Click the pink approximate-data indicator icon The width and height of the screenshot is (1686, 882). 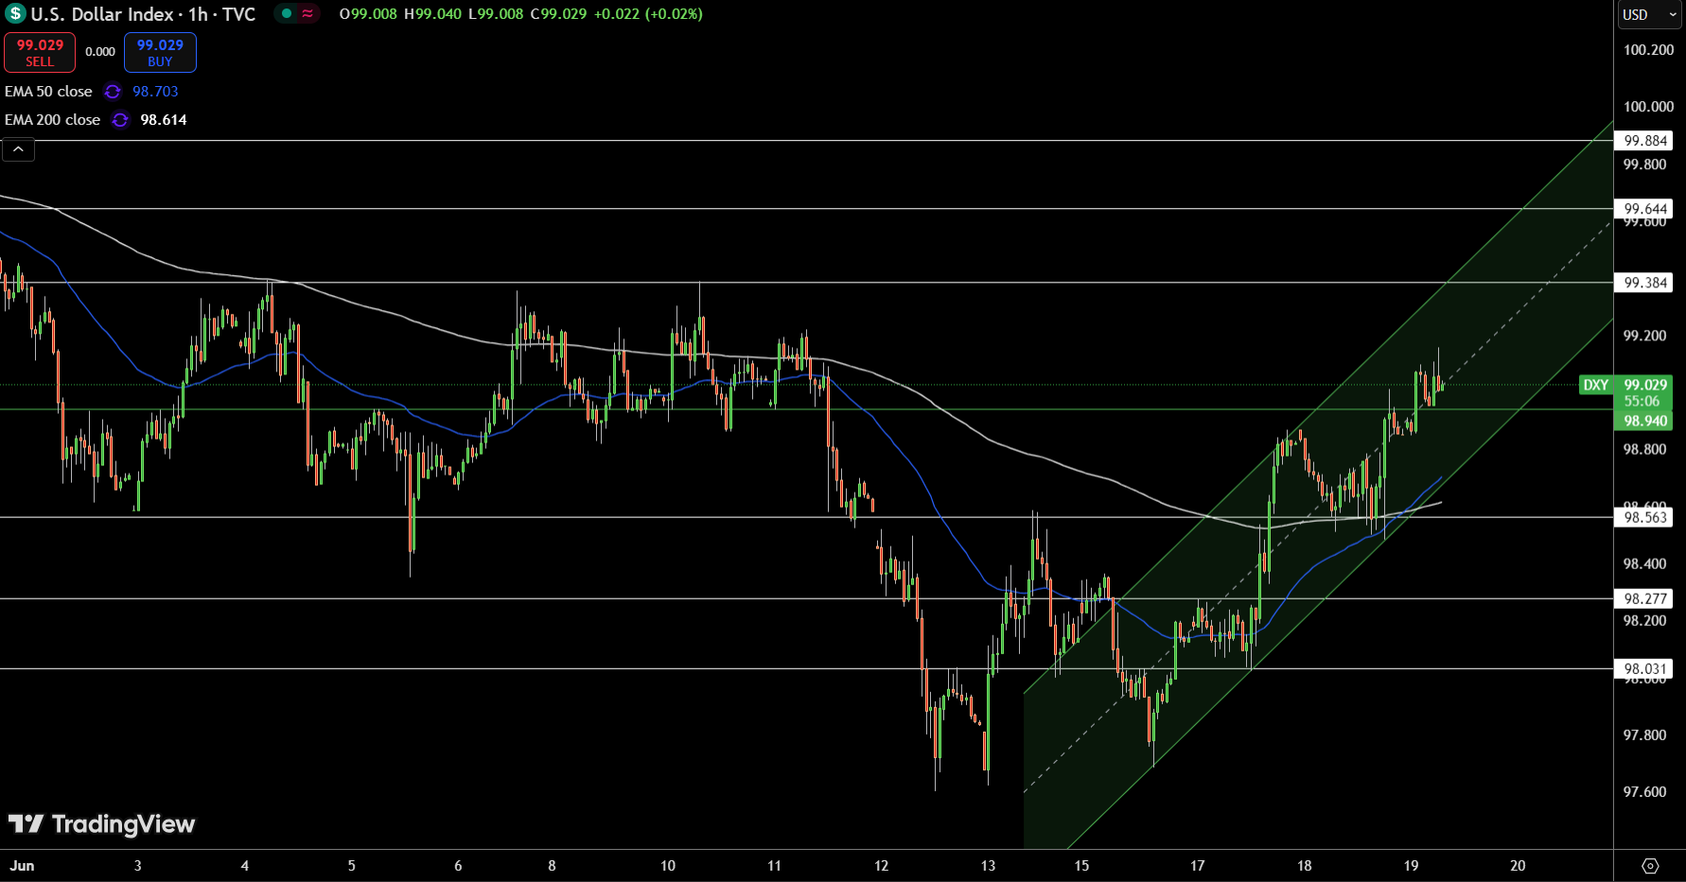307,13
